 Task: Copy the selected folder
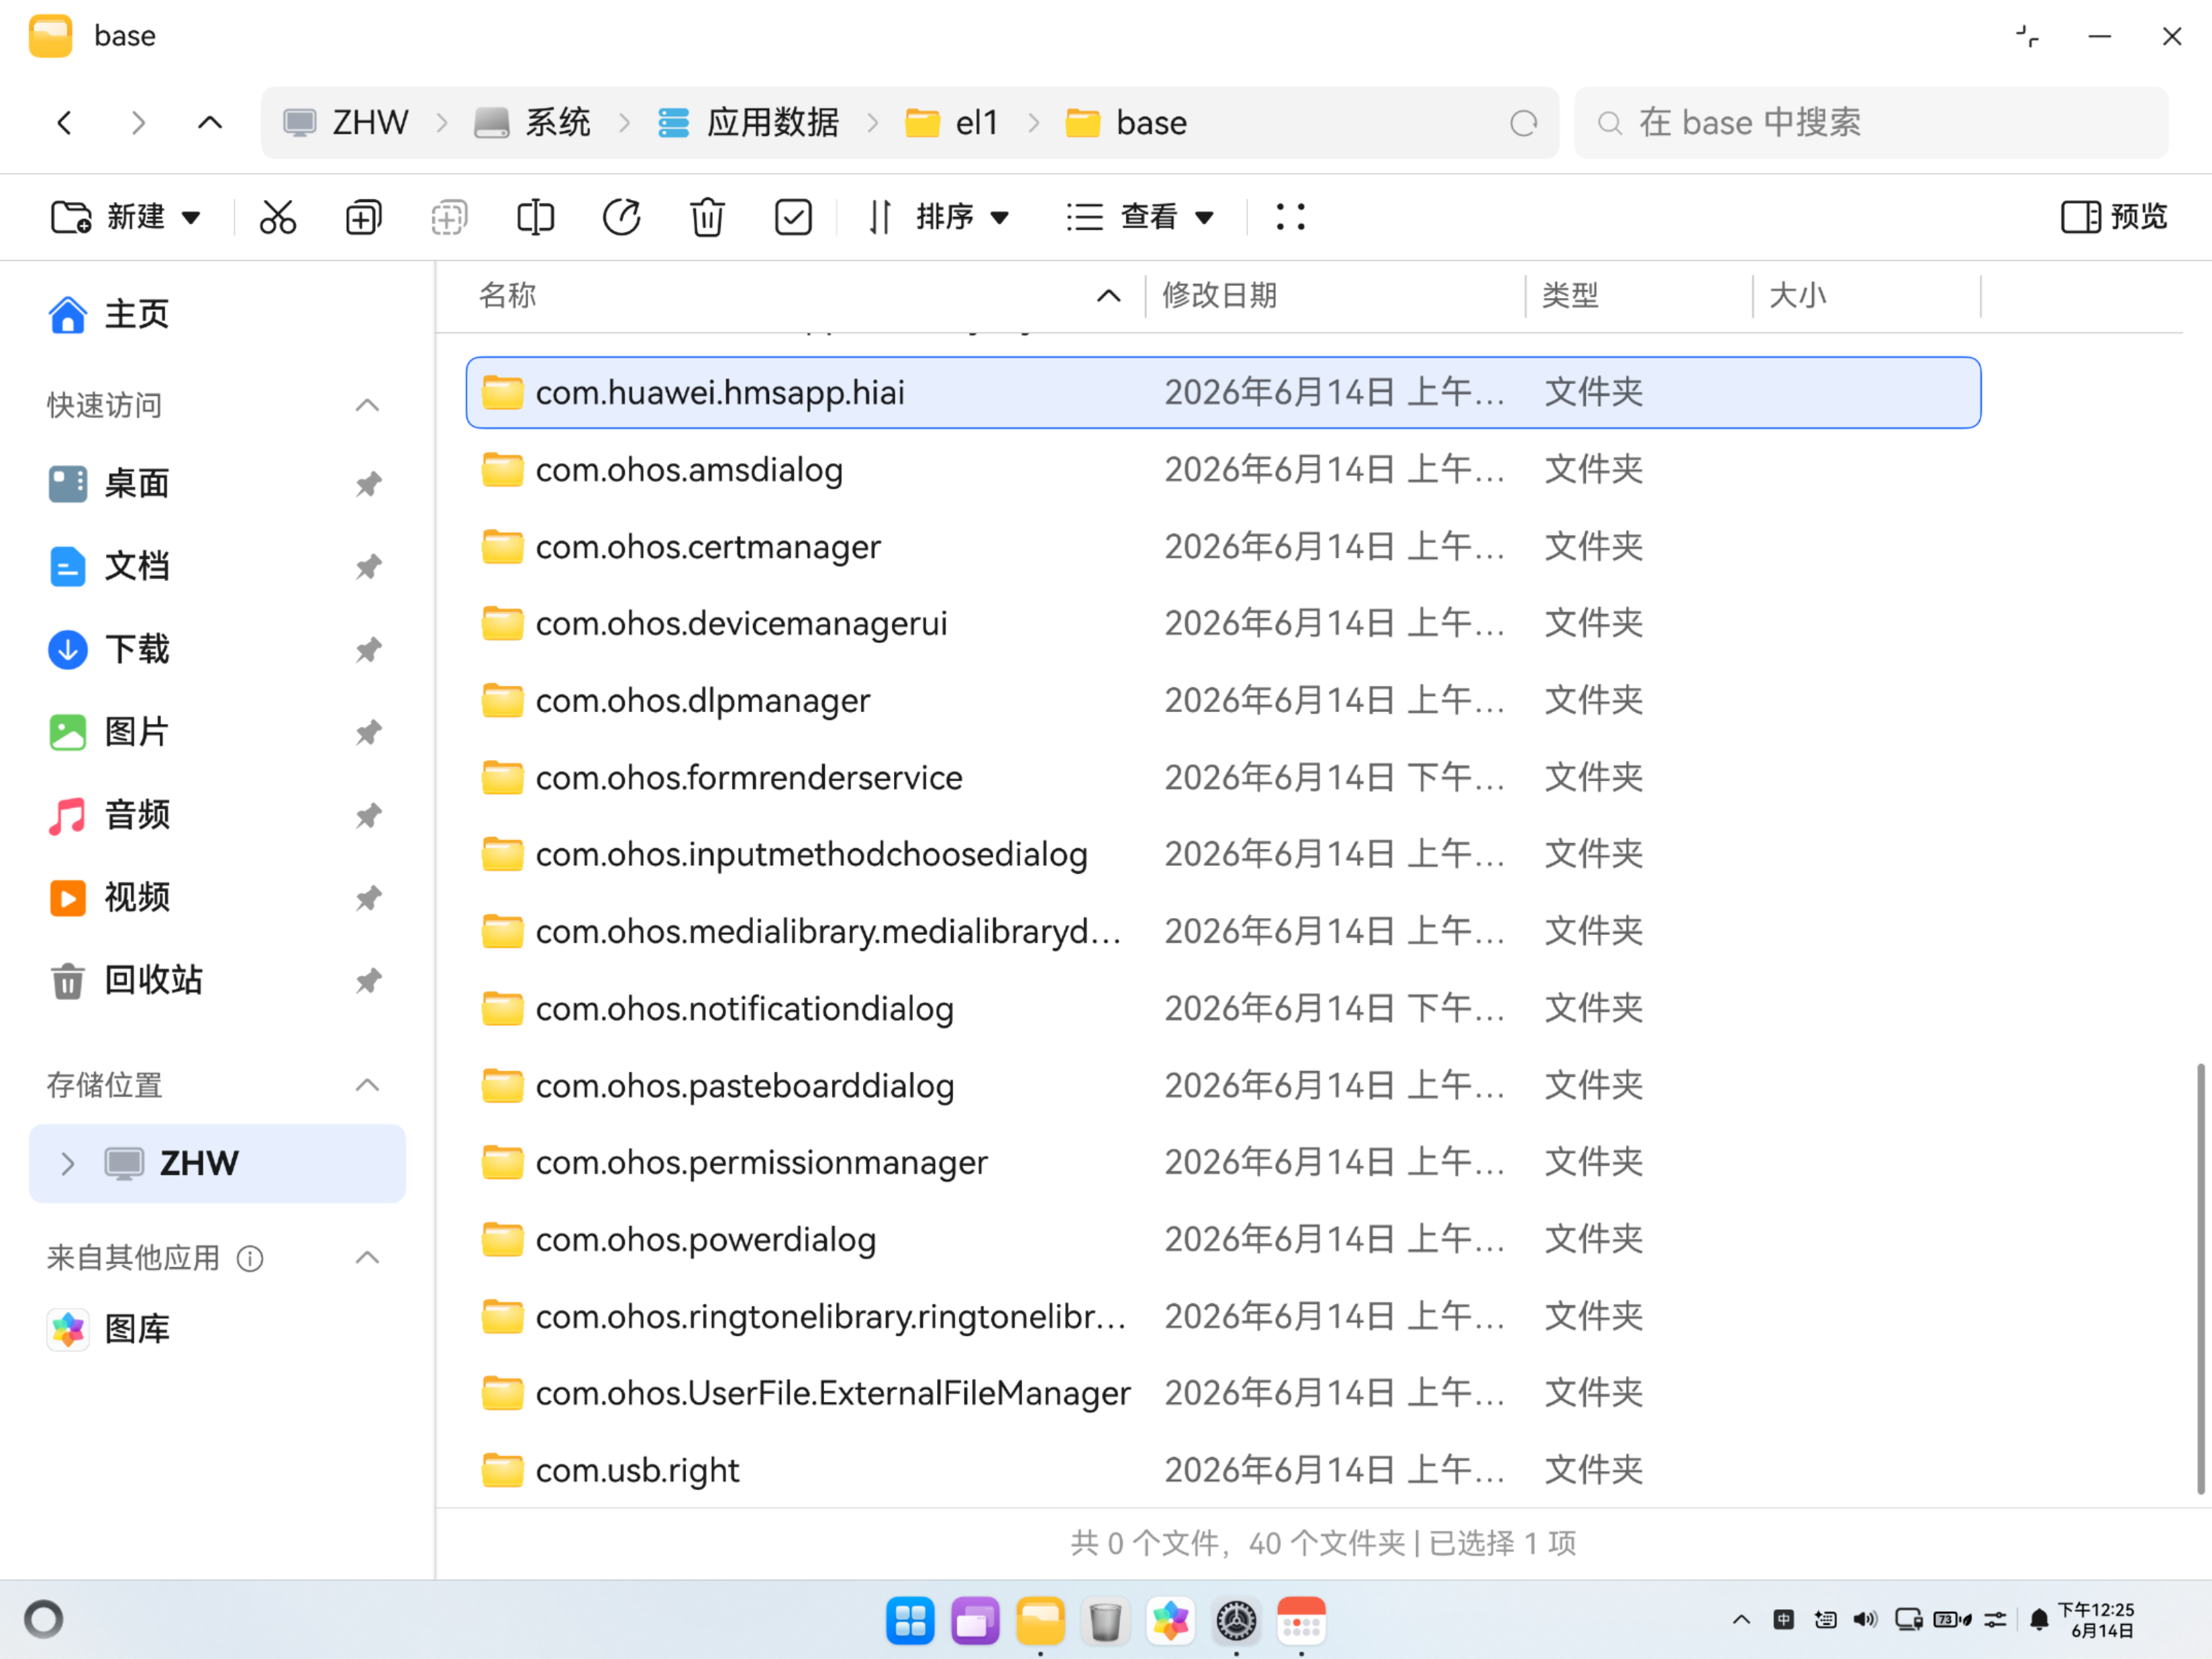364,217
